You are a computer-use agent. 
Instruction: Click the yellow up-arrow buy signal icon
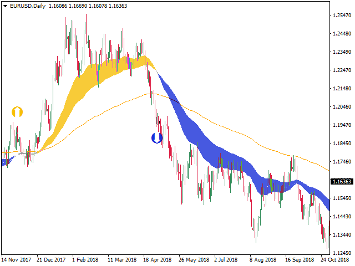17,112
